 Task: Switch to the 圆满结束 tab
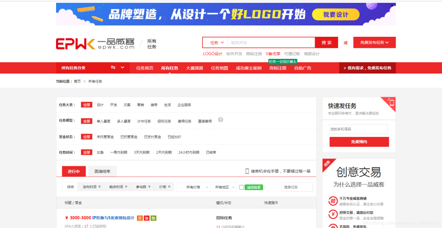point(102,171)
